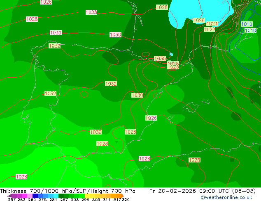Choose the dark green swatch above 287

[61, 196]
